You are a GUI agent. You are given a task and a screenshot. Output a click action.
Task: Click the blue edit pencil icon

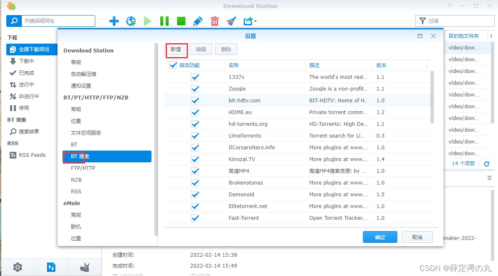198,21
